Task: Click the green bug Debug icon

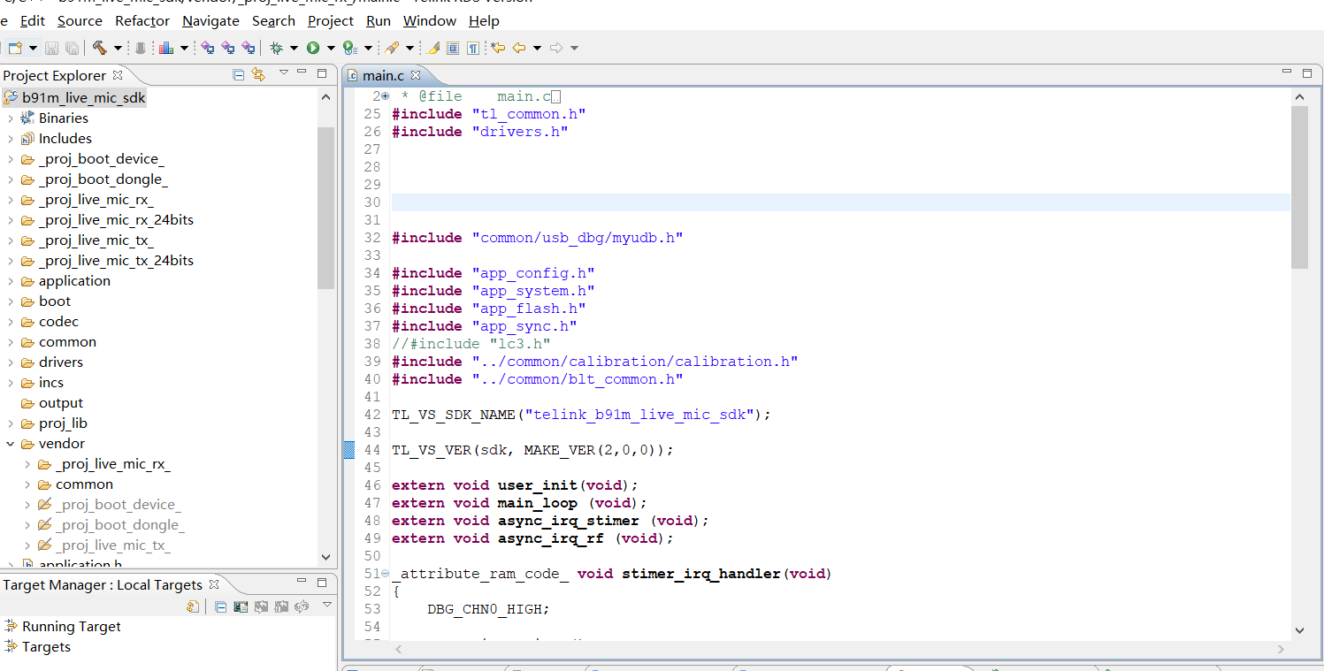Action: (x=276, y=48)
